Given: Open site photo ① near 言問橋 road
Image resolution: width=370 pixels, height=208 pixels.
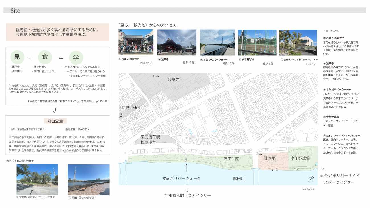Looking at the screenshot, I should click(37, 179).
